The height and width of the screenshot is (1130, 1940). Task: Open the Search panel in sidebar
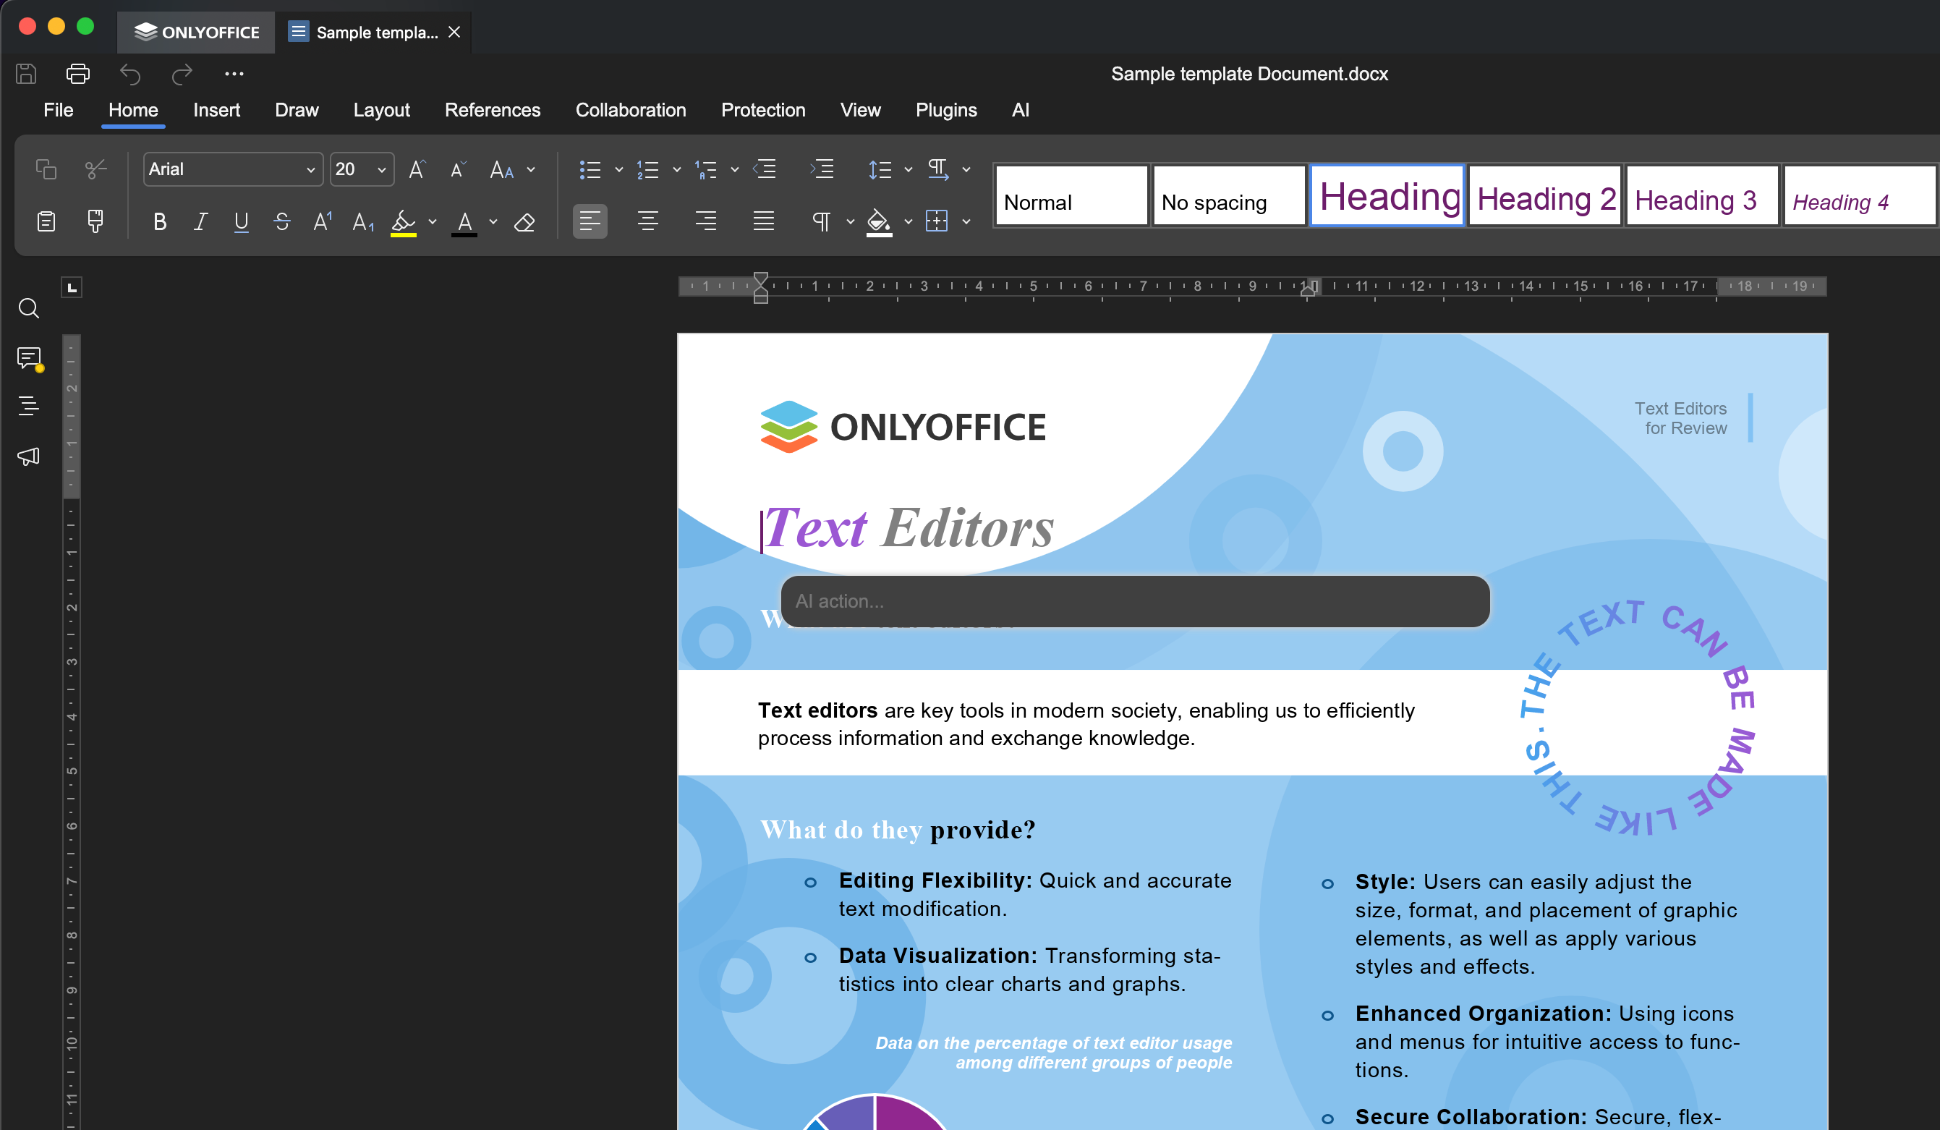click(28, 308)
